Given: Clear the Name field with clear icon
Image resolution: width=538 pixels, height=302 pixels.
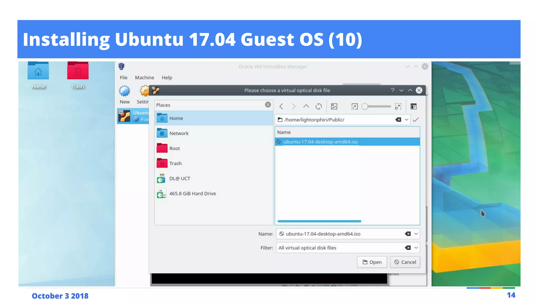Looking at the screenshot, I should tap(408, 234).
